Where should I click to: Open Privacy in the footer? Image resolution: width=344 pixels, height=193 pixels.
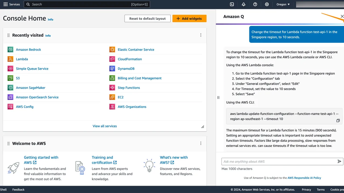point(306,190)
